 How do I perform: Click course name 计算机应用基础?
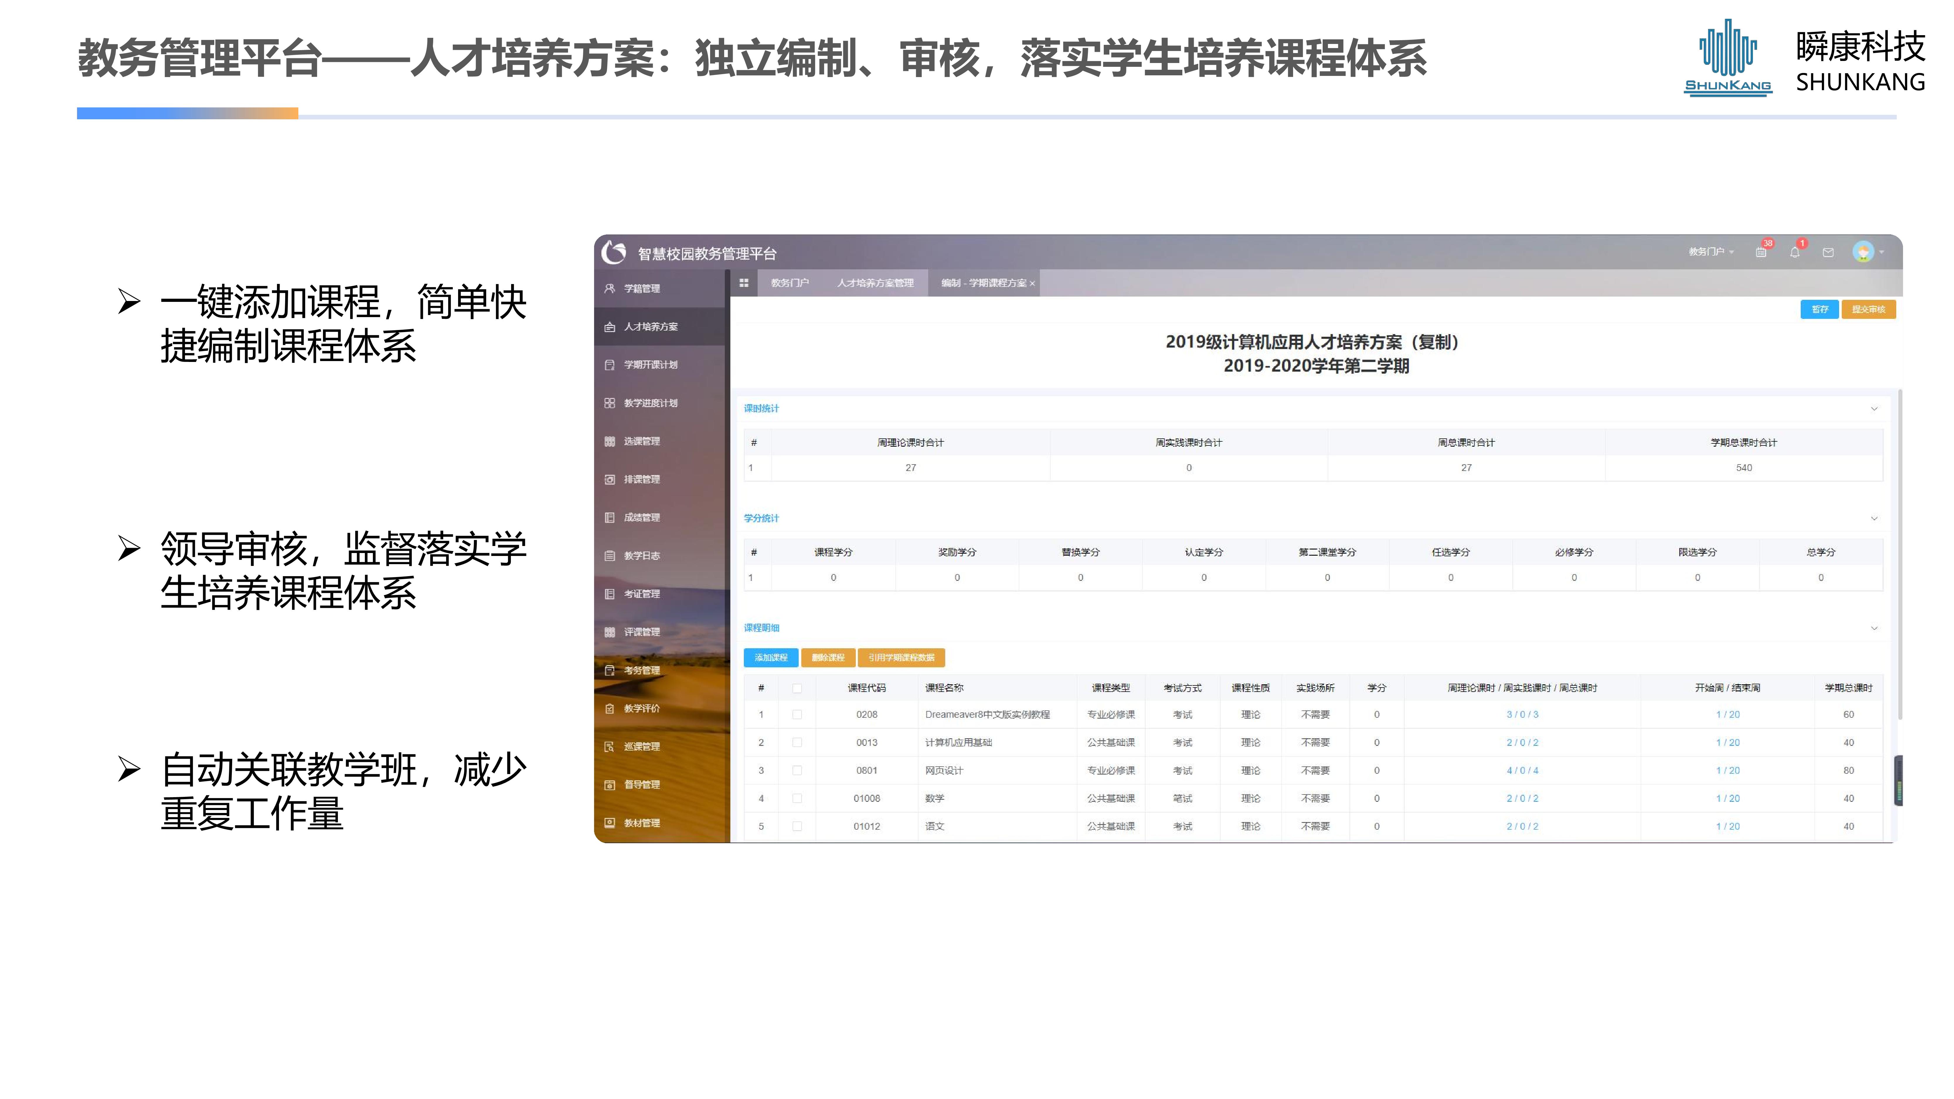point(959,743)
